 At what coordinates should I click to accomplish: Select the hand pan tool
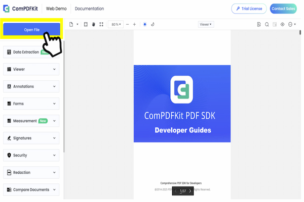click(93, 24)
